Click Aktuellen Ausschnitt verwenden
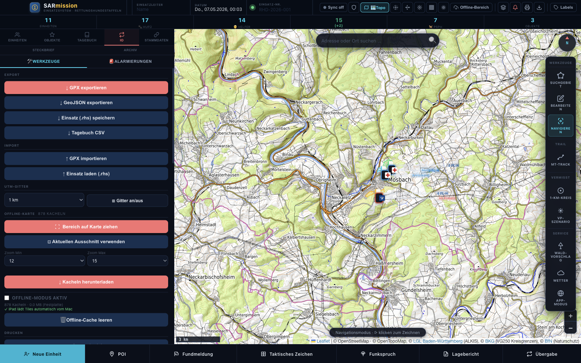This screenshot has height=363, width=581. (86, 242)
